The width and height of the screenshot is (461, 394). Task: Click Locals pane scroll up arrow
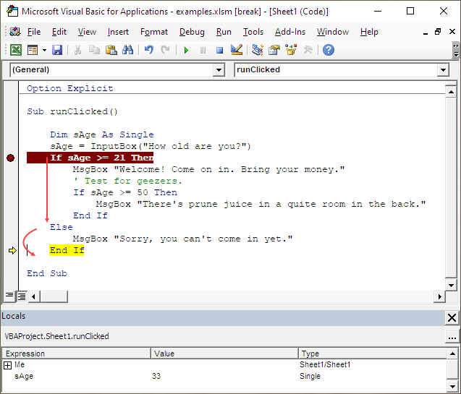pos(452,354)
